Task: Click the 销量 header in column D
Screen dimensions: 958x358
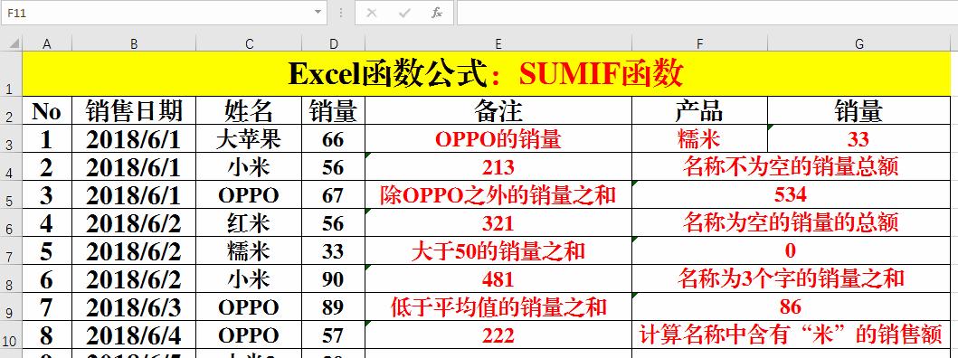Action: click(333, 111)
